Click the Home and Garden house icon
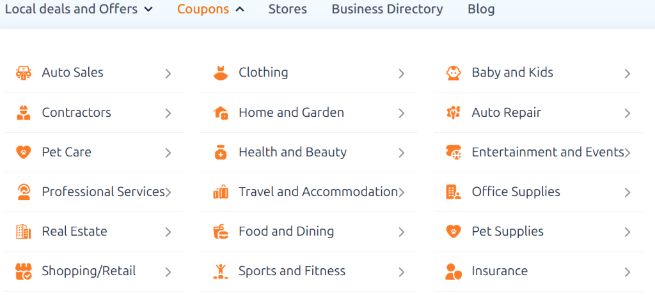 [221, 113]
